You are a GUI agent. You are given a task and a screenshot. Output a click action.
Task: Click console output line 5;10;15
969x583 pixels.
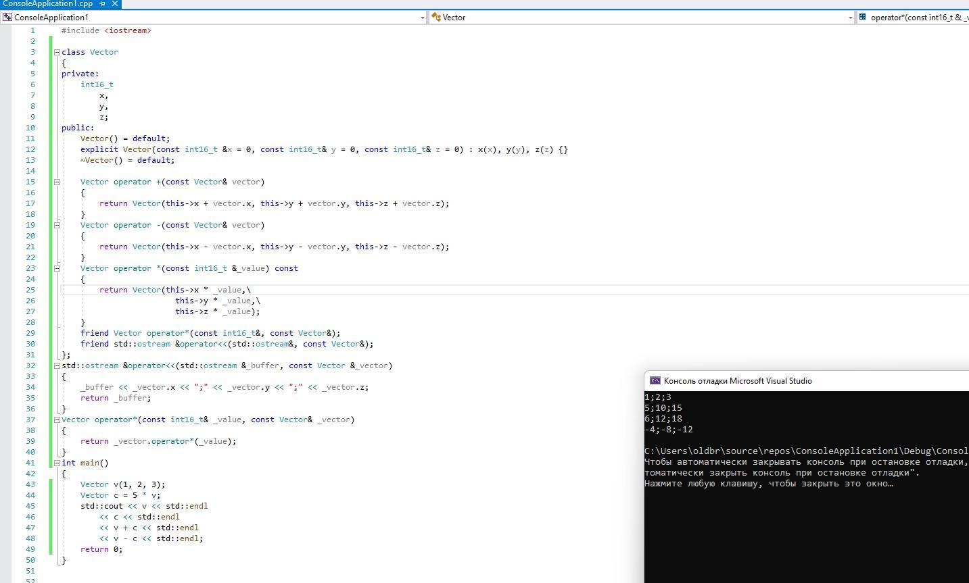click(x=663, y=408)
